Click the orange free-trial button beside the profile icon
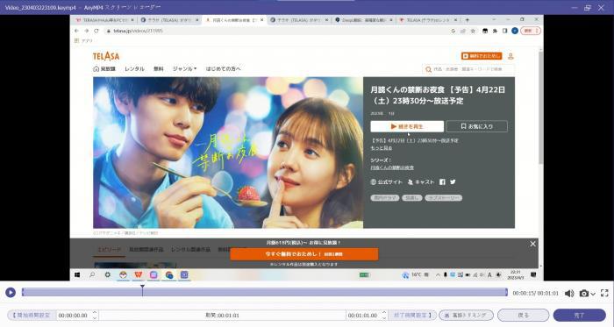 (482, 56)
